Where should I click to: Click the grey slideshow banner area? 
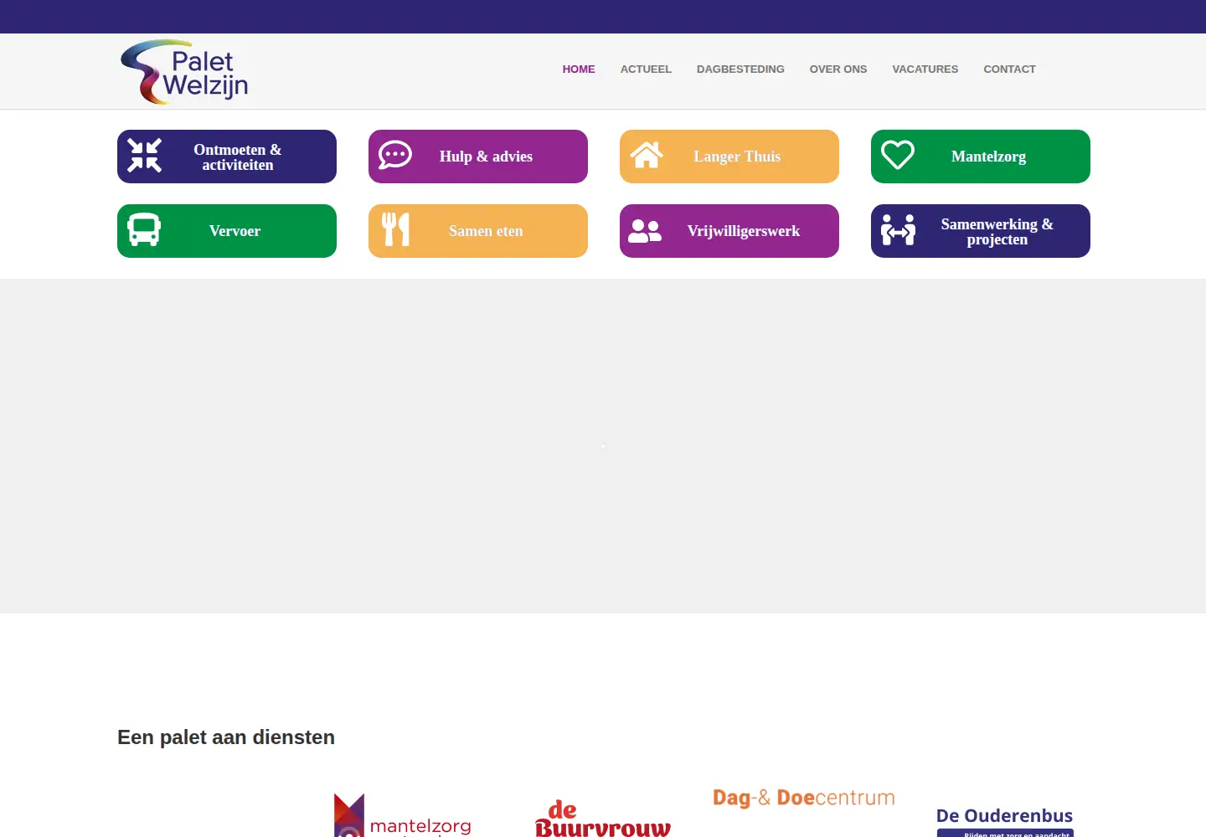pos(603,446)
